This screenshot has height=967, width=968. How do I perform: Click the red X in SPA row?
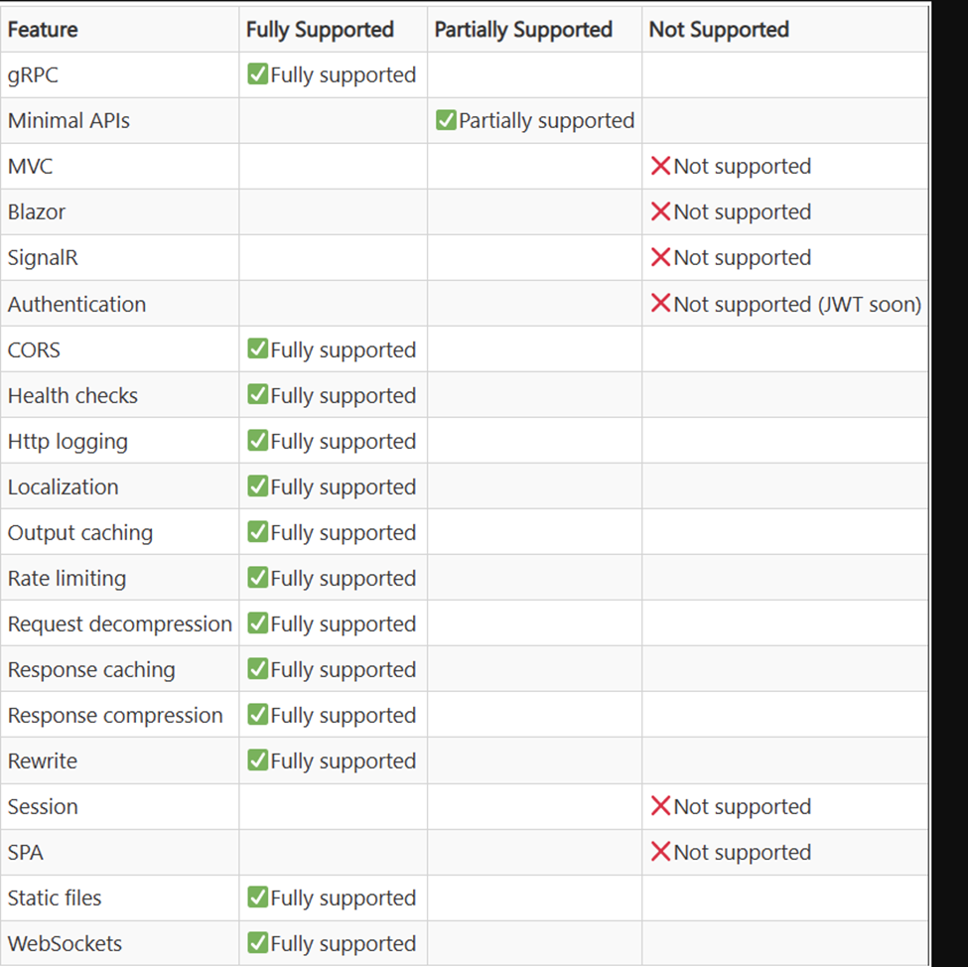pyautogui.click(x=660, y=852)
